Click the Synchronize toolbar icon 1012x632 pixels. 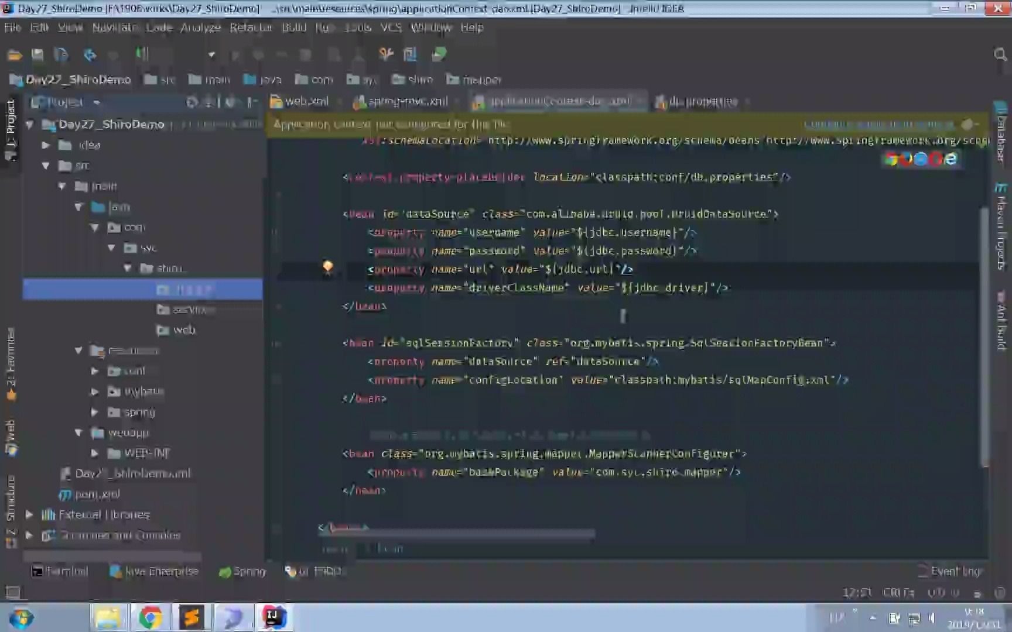[x=61, y=55]
